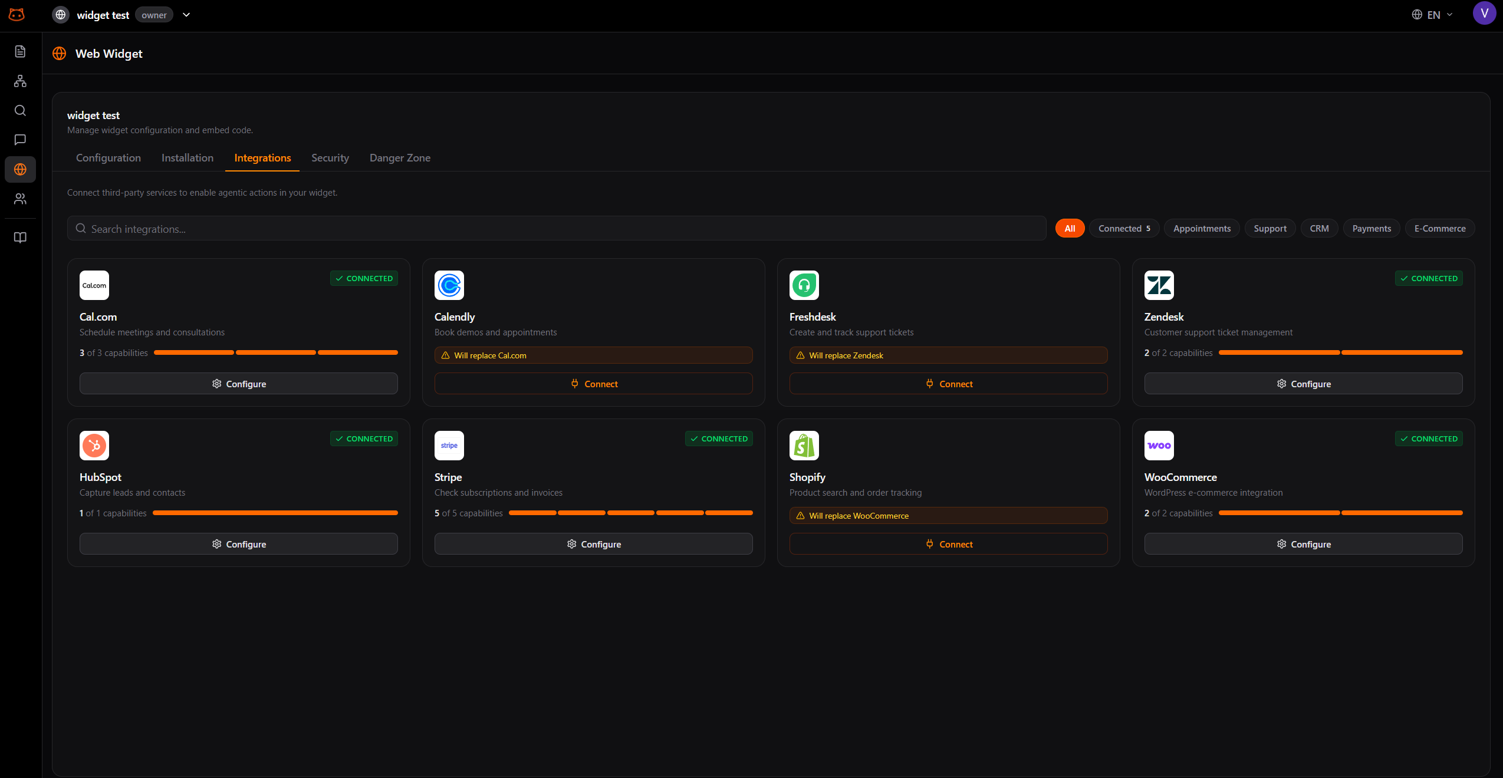
Task: Expand the widget test workspace dropdown
Action: coord(186,15)
